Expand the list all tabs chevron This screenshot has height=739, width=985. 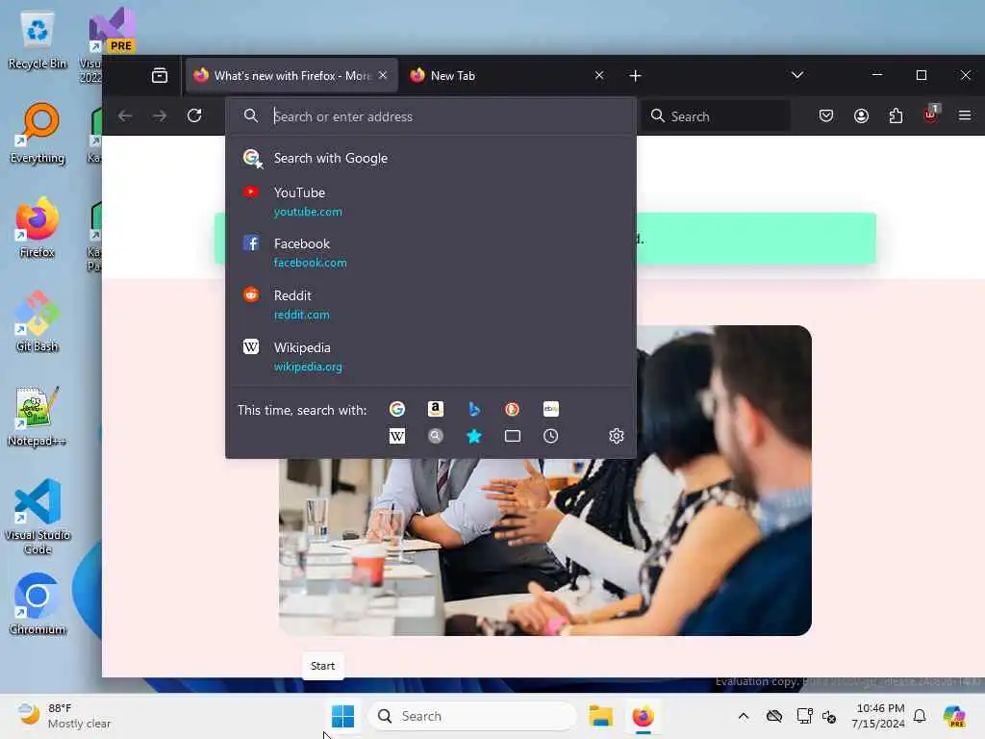coord(797,75)
